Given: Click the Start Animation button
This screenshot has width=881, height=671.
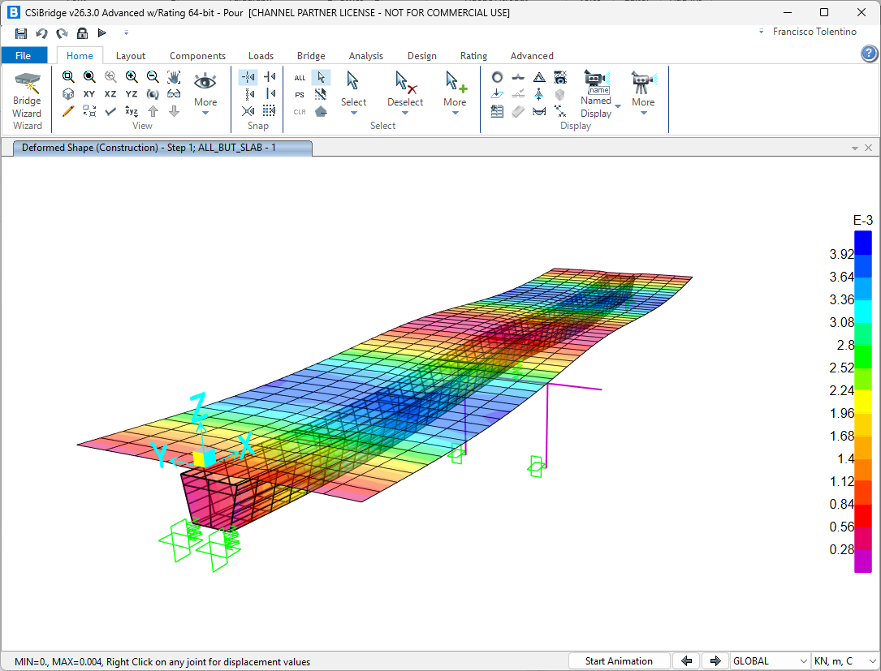Looking at the screenshot, I should point(619,661).
